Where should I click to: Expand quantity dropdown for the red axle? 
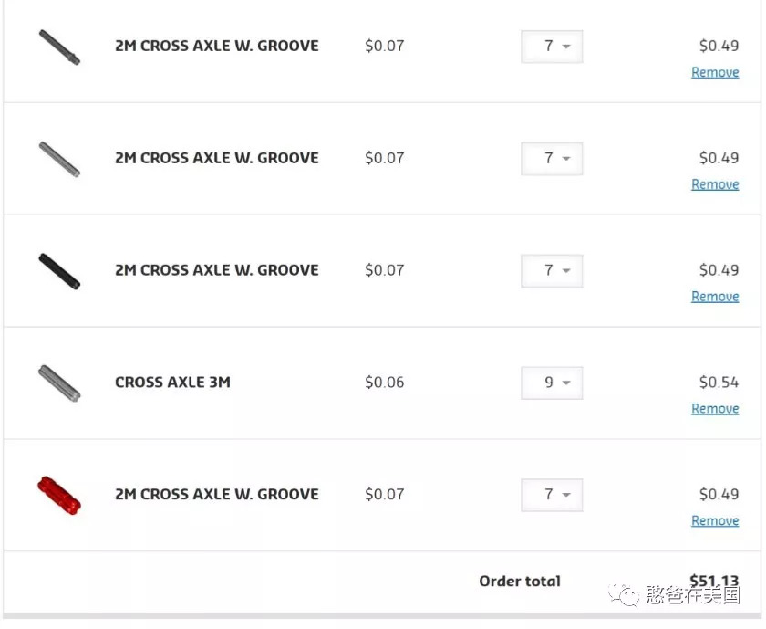(552, 496)
